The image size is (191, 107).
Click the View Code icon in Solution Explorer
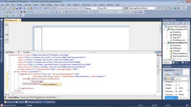(x=177, y=23)
